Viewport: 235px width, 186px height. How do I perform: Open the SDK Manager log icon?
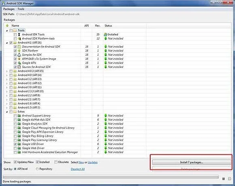click(229, 179)
